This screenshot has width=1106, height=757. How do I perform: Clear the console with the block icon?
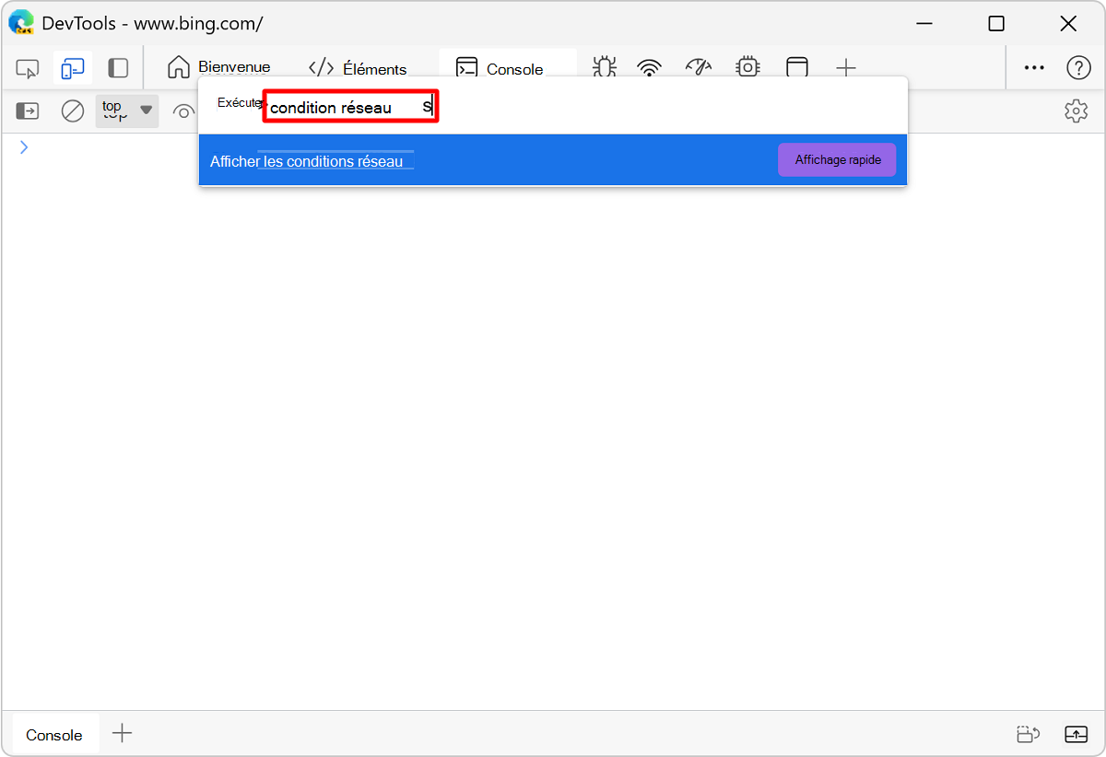coord(73,111)
